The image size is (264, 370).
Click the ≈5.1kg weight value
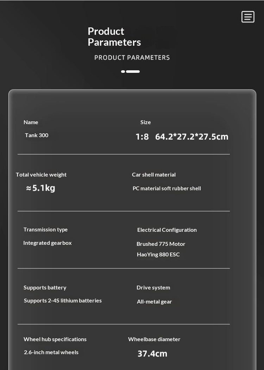(41, 188)
